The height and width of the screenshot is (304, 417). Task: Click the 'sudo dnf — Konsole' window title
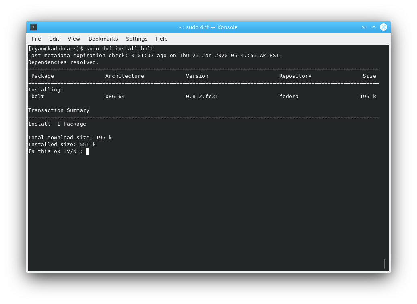point(208,27)
